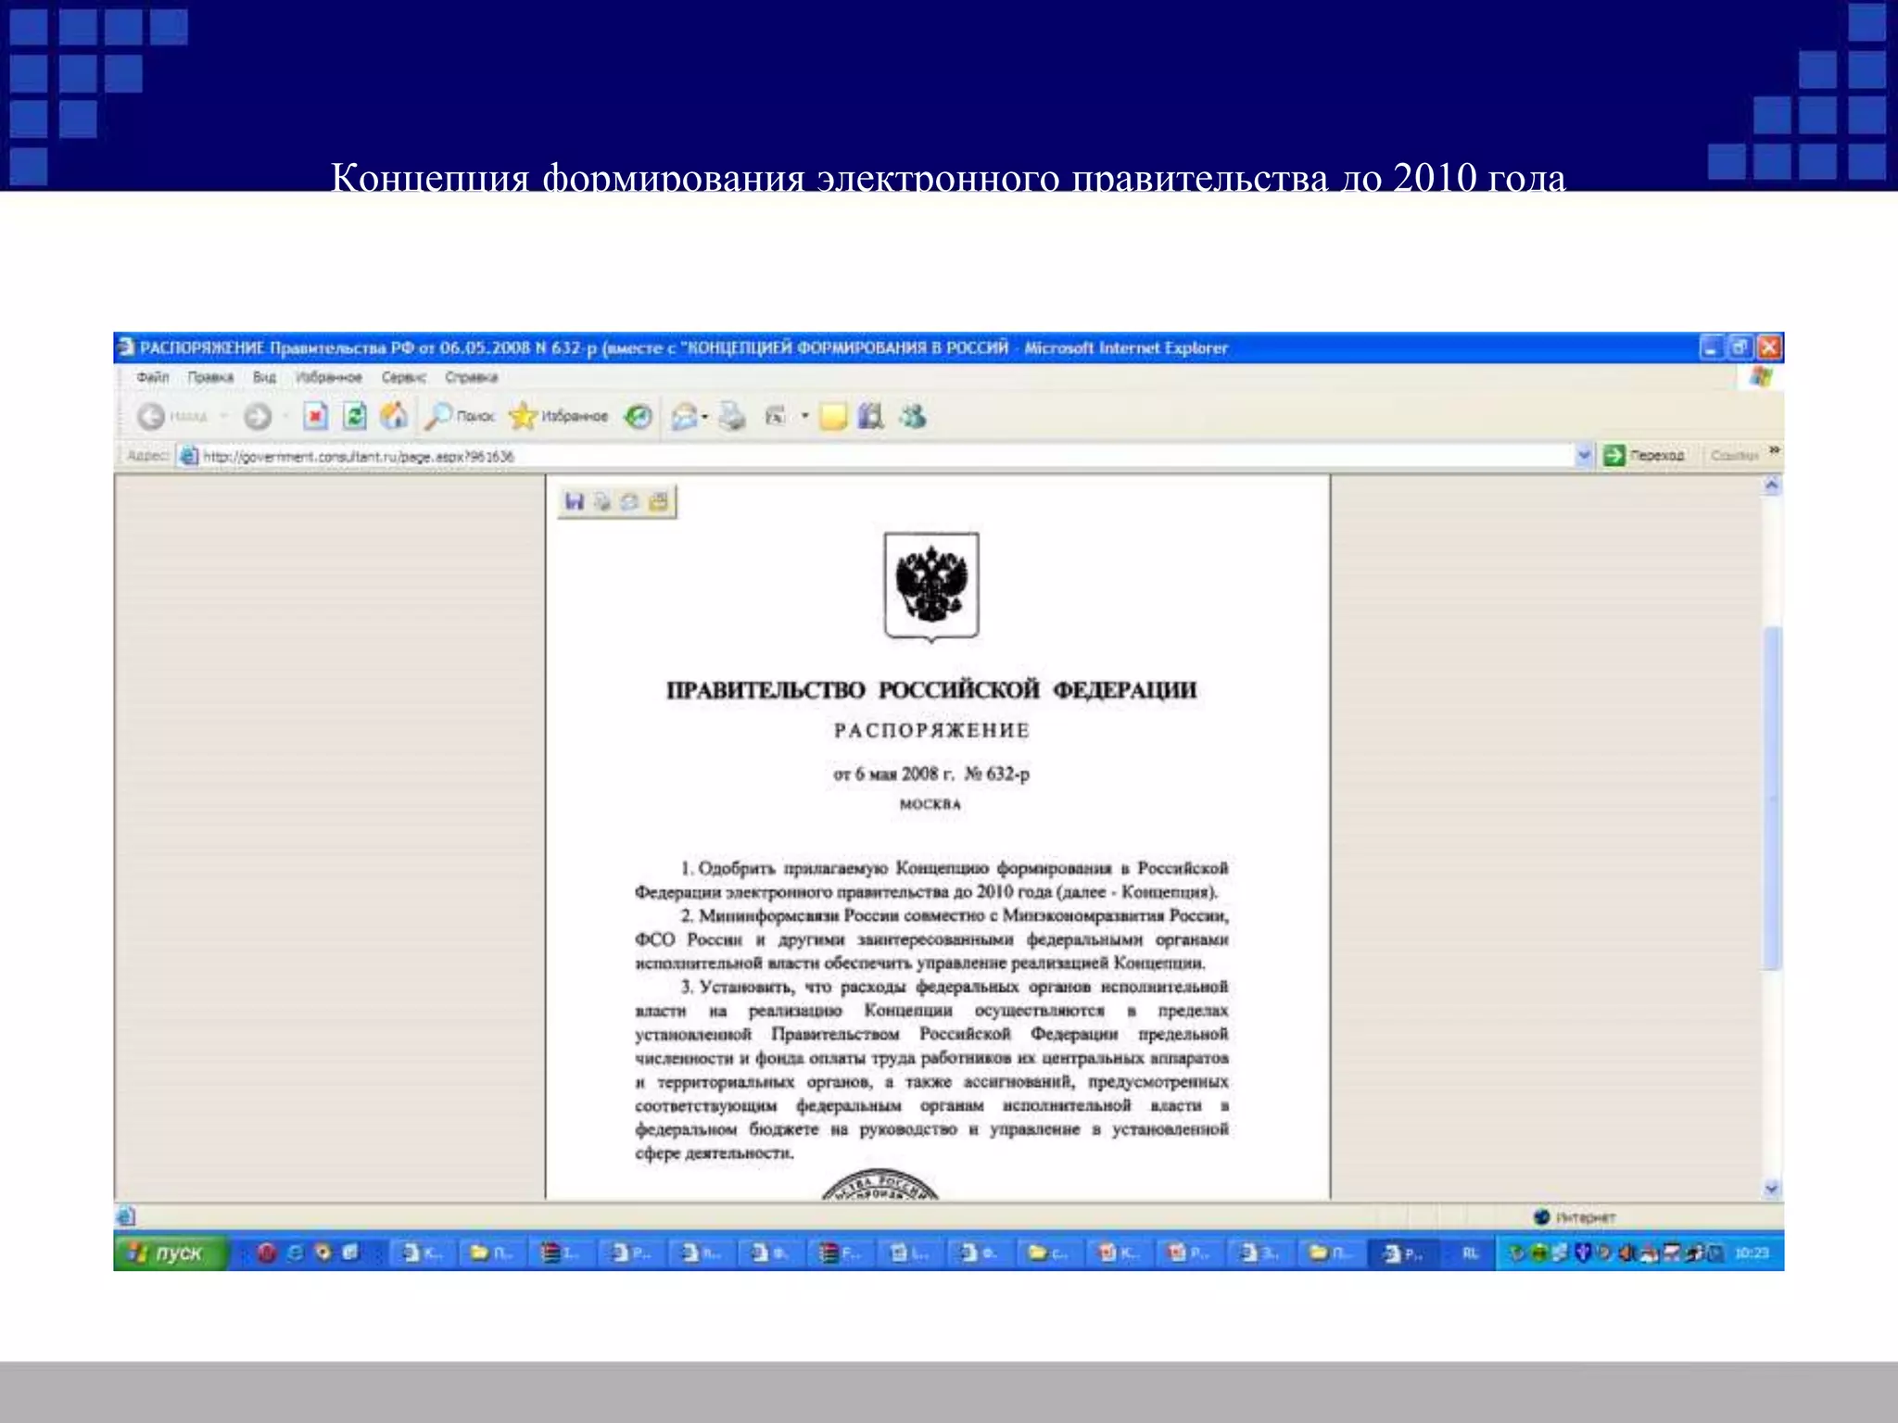Open the Правка menu
This screenshot has width=1898, height=1423.
[x=210, y=377]
